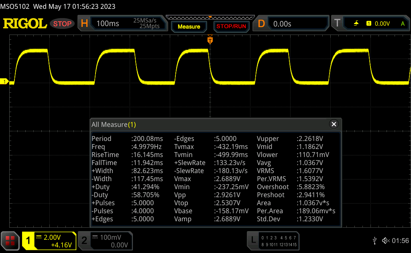The width and height of the screenshot is (411, 253).
Task: Click channel 1 ground level marker
Action: pos(4,82)
